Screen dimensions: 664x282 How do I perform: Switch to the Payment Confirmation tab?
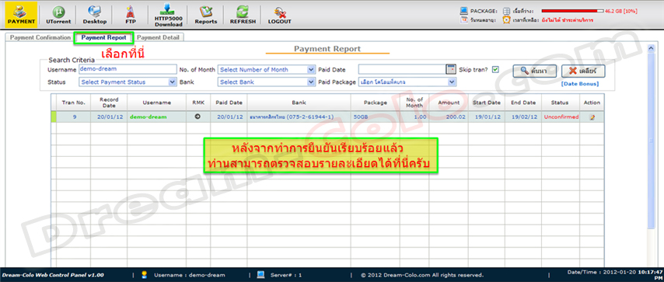pyautogui.click(x=40, y=38)
